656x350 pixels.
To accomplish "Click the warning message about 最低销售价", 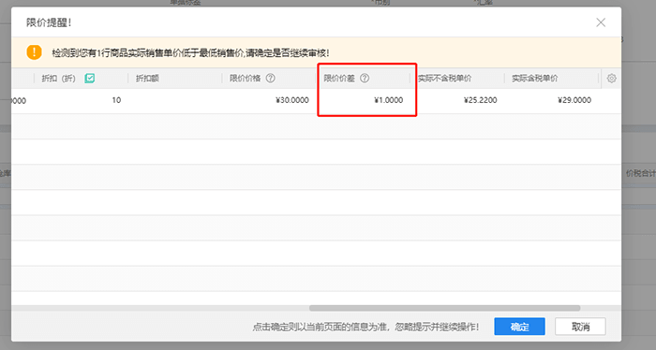I will [x=190, y=53].
